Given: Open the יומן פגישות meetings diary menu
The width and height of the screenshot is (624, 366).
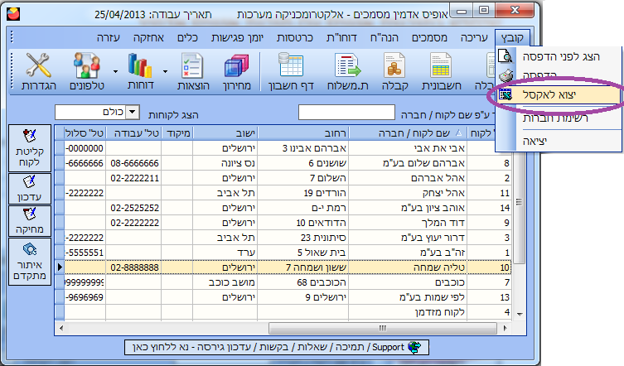Looking at the screenshot, I should (x=237, y=38).
